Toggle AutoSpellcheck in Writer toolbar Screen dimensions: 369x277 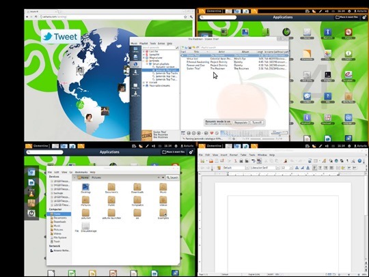pos(259,161)
